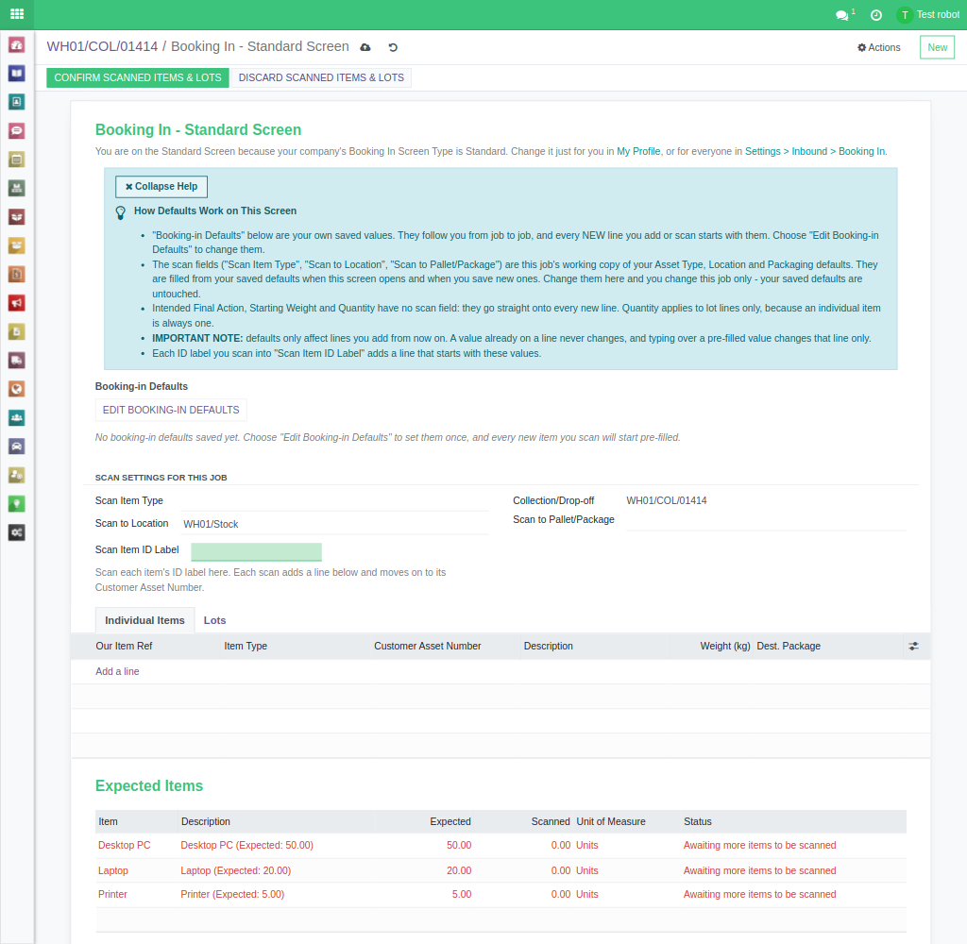The height and width of the screenshot is (944, 967).
Task: Open the green warehouse-shelf sidebar icon
Action: pos(17,188)
